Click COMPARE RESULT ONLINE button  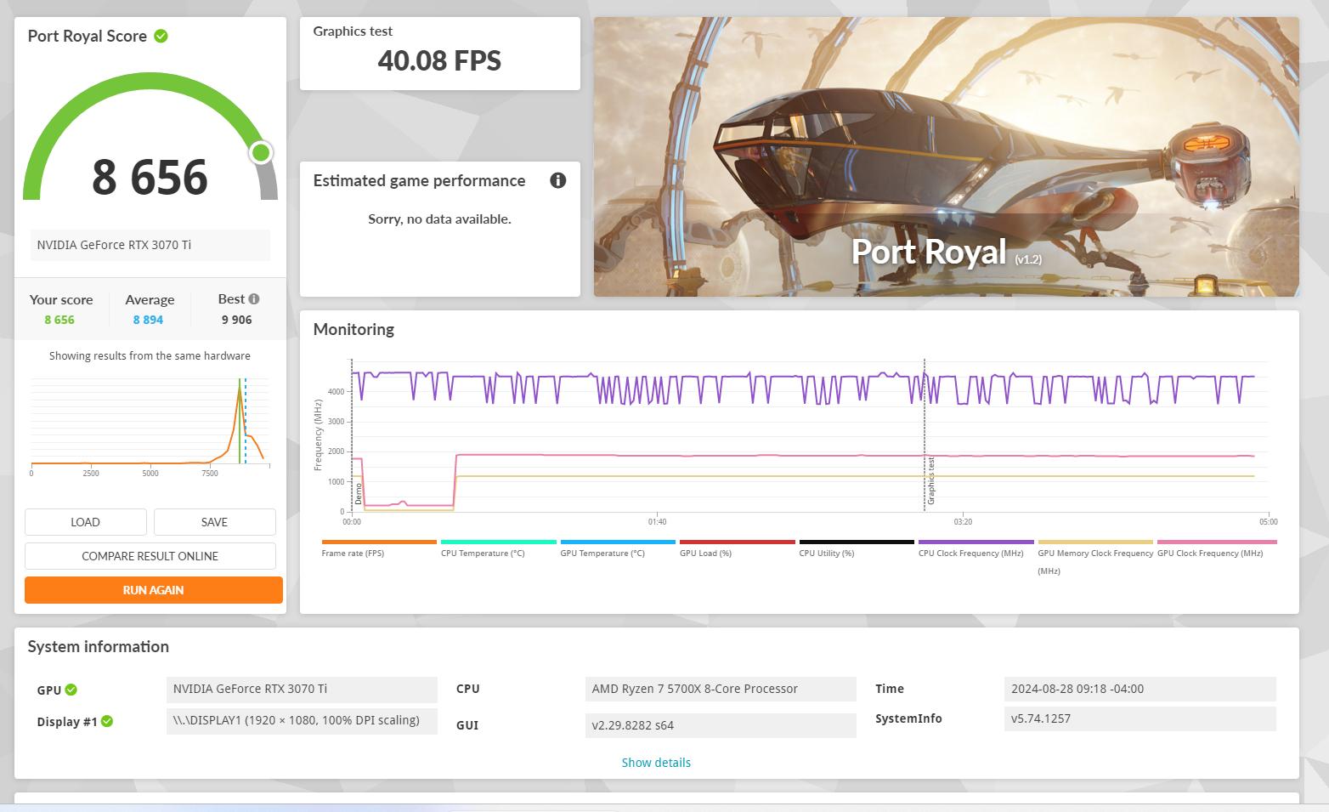(x=150, y=556)
